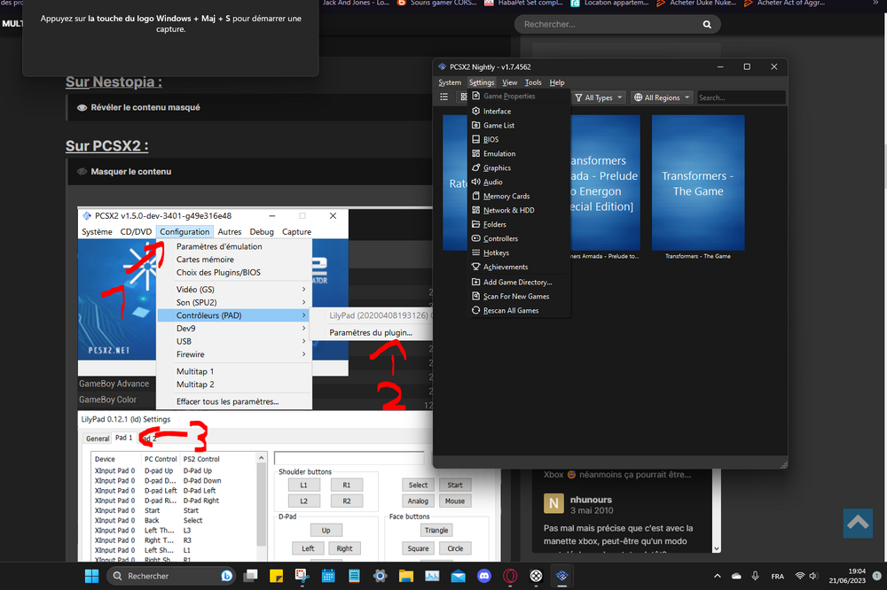Viewport: 887px width, 590px height.
Task: Click the Memory Cards menu icon
Action: click(x=476, y=196)
